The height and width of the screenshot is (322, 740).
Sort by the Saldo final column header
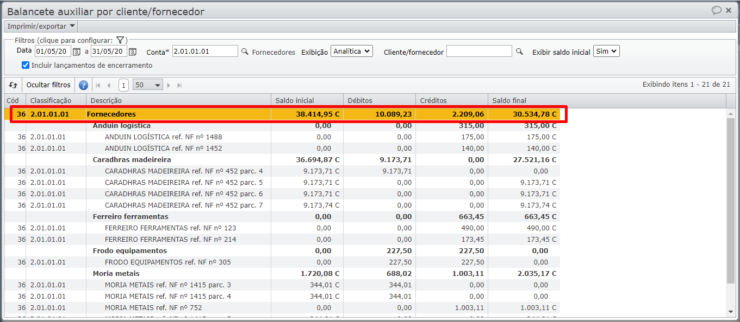[509, 100]
